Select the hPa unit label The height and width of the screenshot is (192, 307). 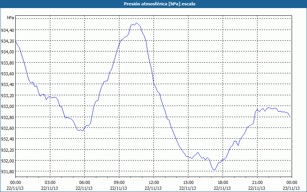point(10,18)
